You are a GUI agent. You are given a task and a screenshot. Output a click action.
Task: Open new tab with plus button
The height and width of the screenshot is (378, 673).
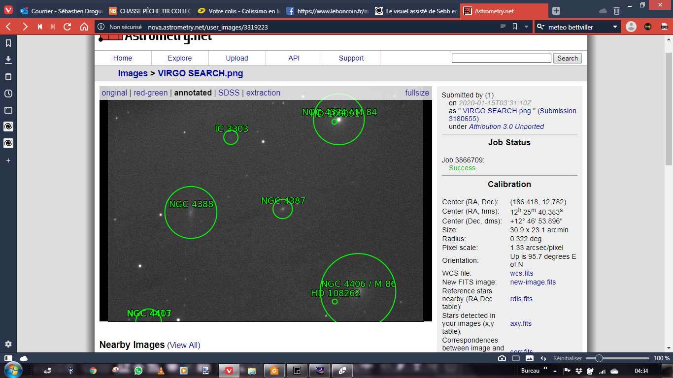pyautogui.click(x=556, y=11)
